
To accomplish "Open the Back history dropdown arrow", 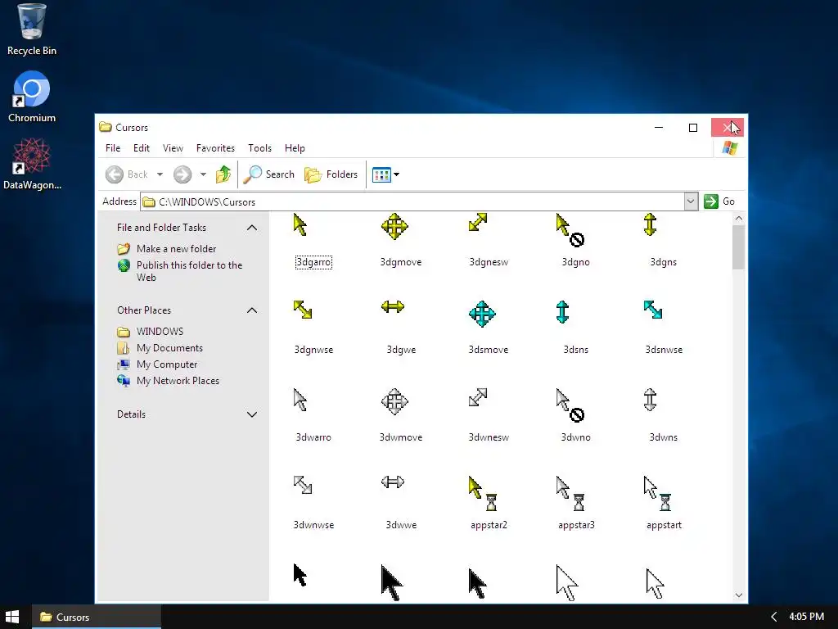I will coord(160,174).
